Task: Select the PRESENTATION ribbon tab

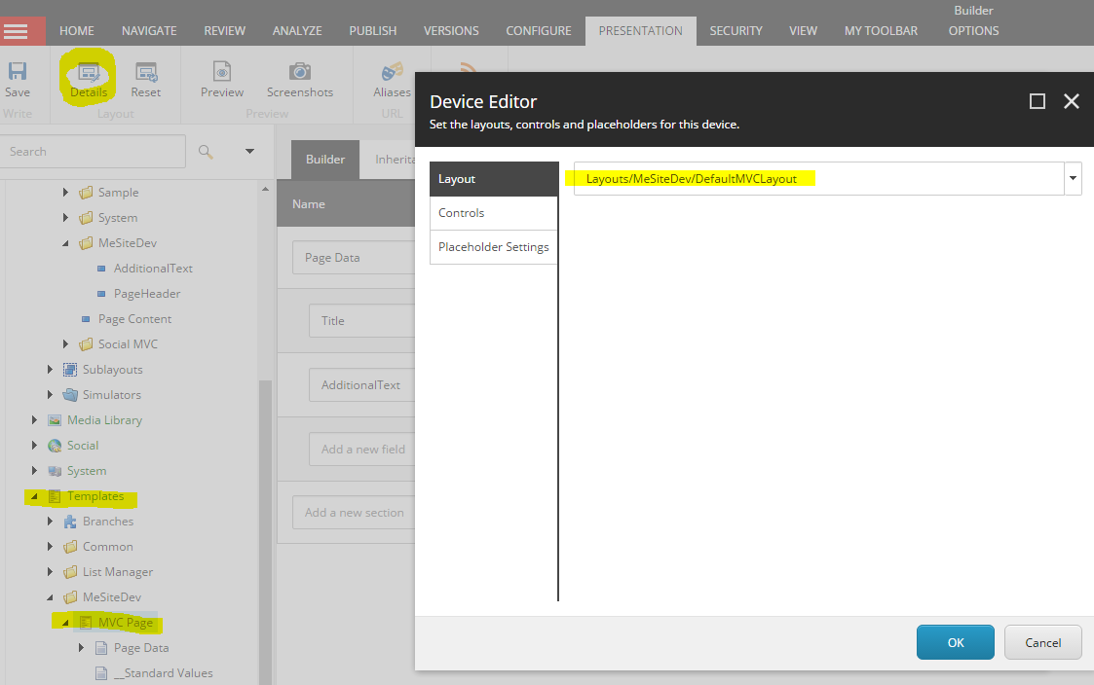Action: 640,31
